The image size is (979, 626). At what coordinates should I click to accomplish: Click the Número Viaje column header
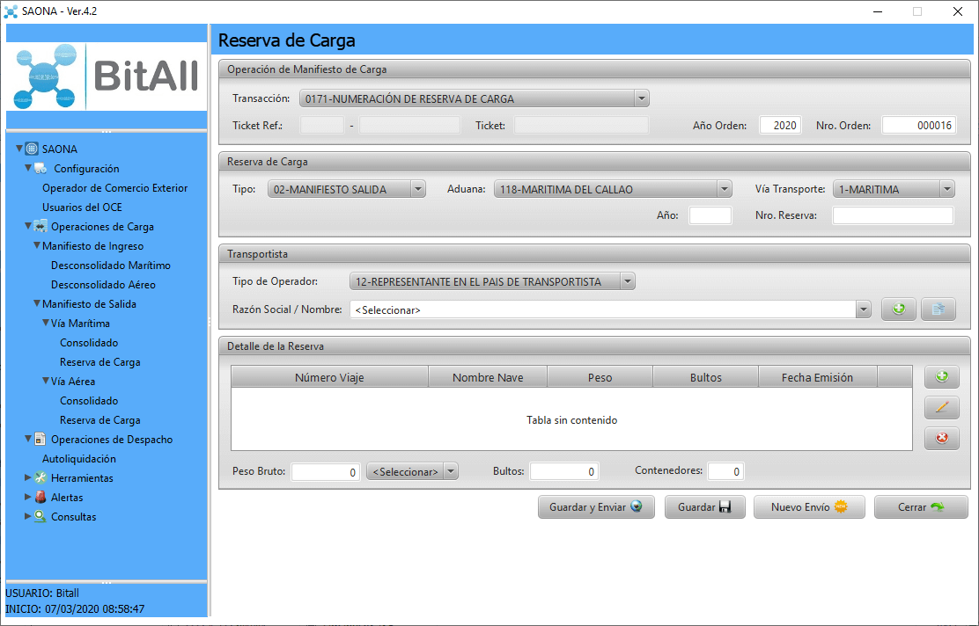[x=329, y=377]
